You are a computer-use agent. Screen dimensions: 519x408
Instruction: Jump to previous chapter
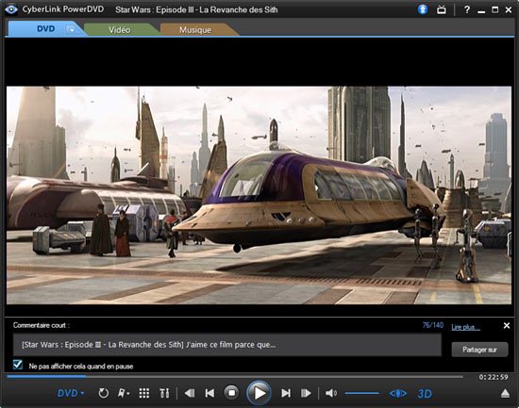point(209,393)
